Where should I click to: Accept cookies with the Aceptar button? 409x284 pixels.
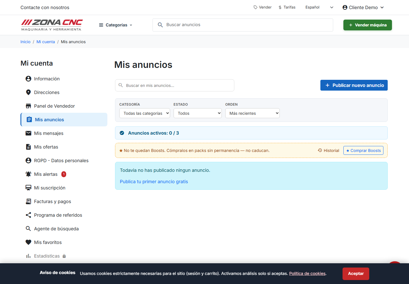click(356, 273)
